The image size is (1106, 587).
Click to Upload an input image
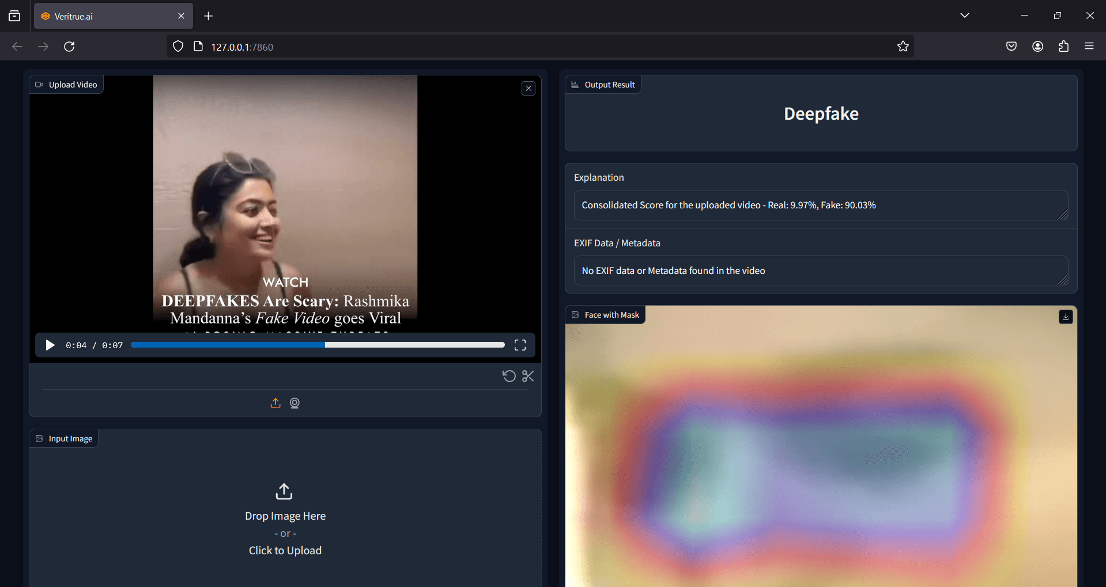click(285, 550)
